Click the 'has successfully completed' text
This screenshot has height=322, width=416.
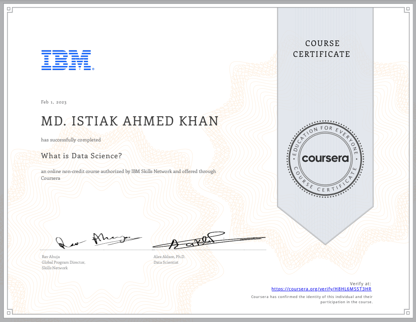(71, 140)
